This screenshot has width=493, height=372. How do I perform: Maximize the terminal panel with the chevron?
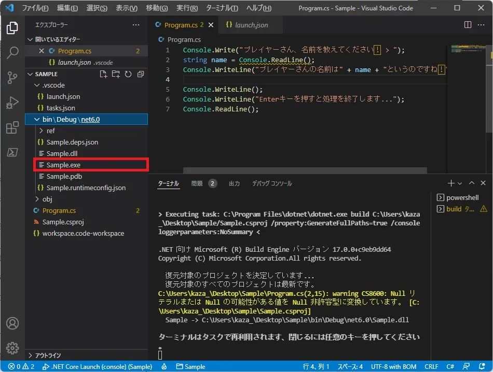pos(471,183)
